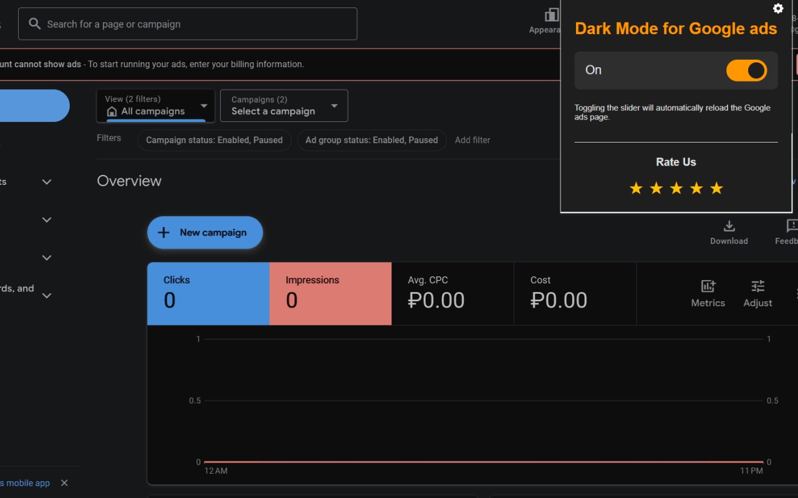Open the Appearance menu icon
Image resolution: width=798 pixels, height=498 pixels.
coord(551,16)
